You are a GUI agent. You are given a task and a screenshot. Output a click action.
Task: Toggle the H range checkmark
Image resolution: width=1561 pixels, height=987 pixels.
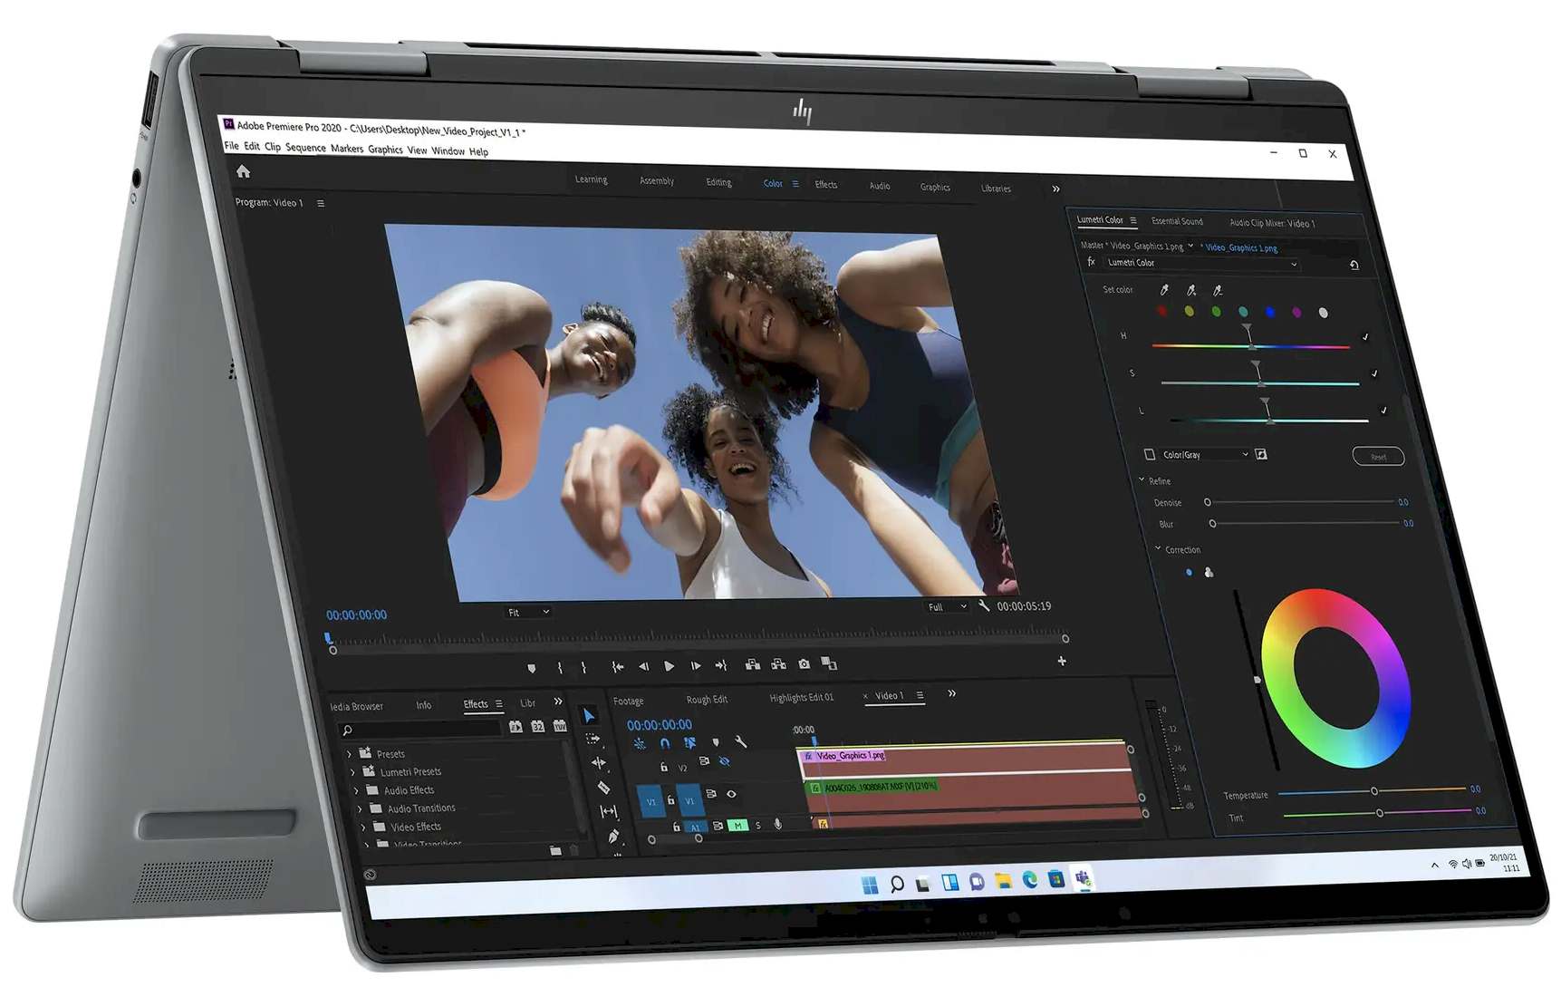click(1365, 337)
